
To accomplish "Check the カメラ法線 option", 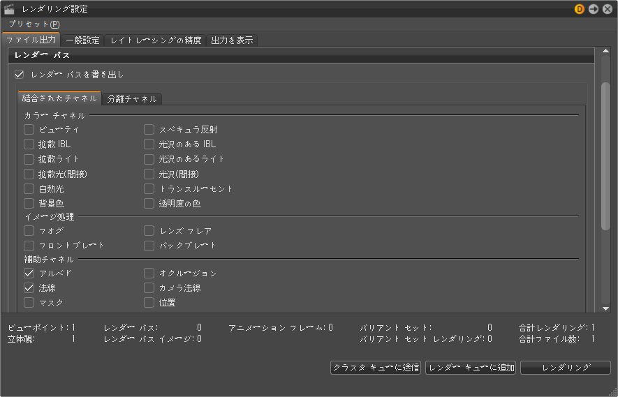I will point(149,288).
